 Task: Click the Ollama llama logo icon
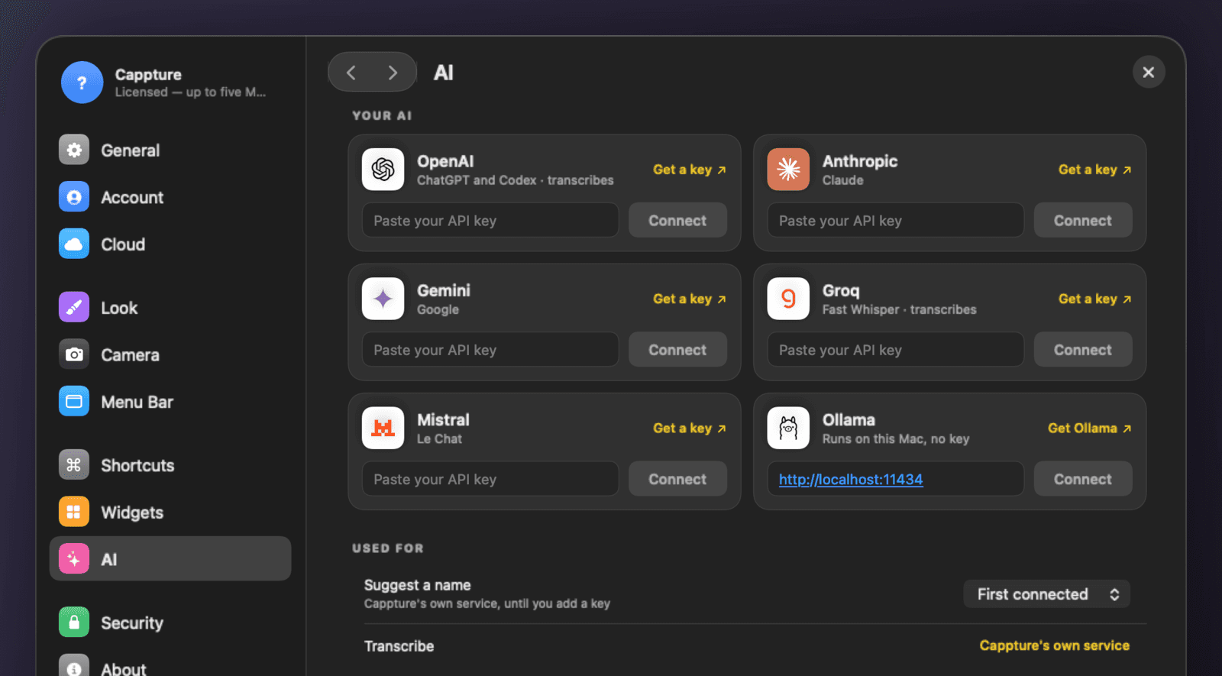click(788, 428)
